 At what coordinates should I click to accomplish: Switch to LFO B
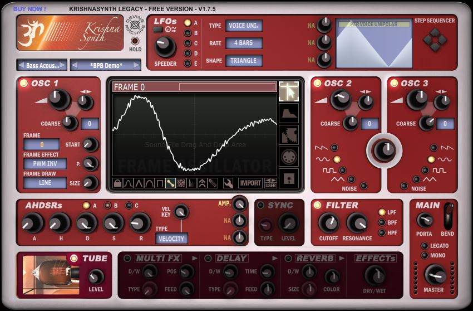click(188, 33)
